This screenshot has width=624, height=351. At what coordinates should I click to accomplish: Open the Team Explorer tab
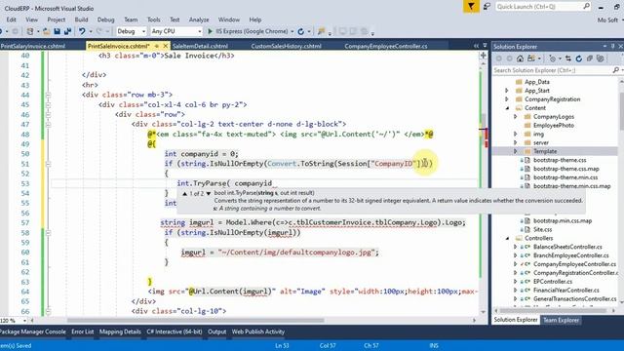[561, 320]
